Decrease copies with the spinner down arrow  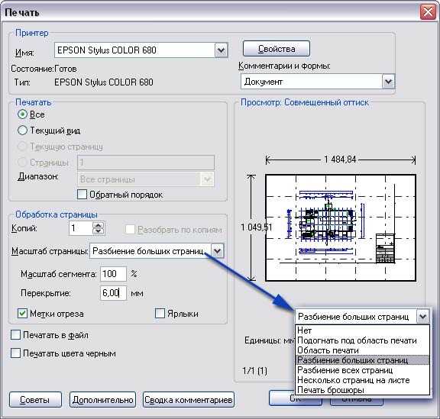click(x=99, y=231)
